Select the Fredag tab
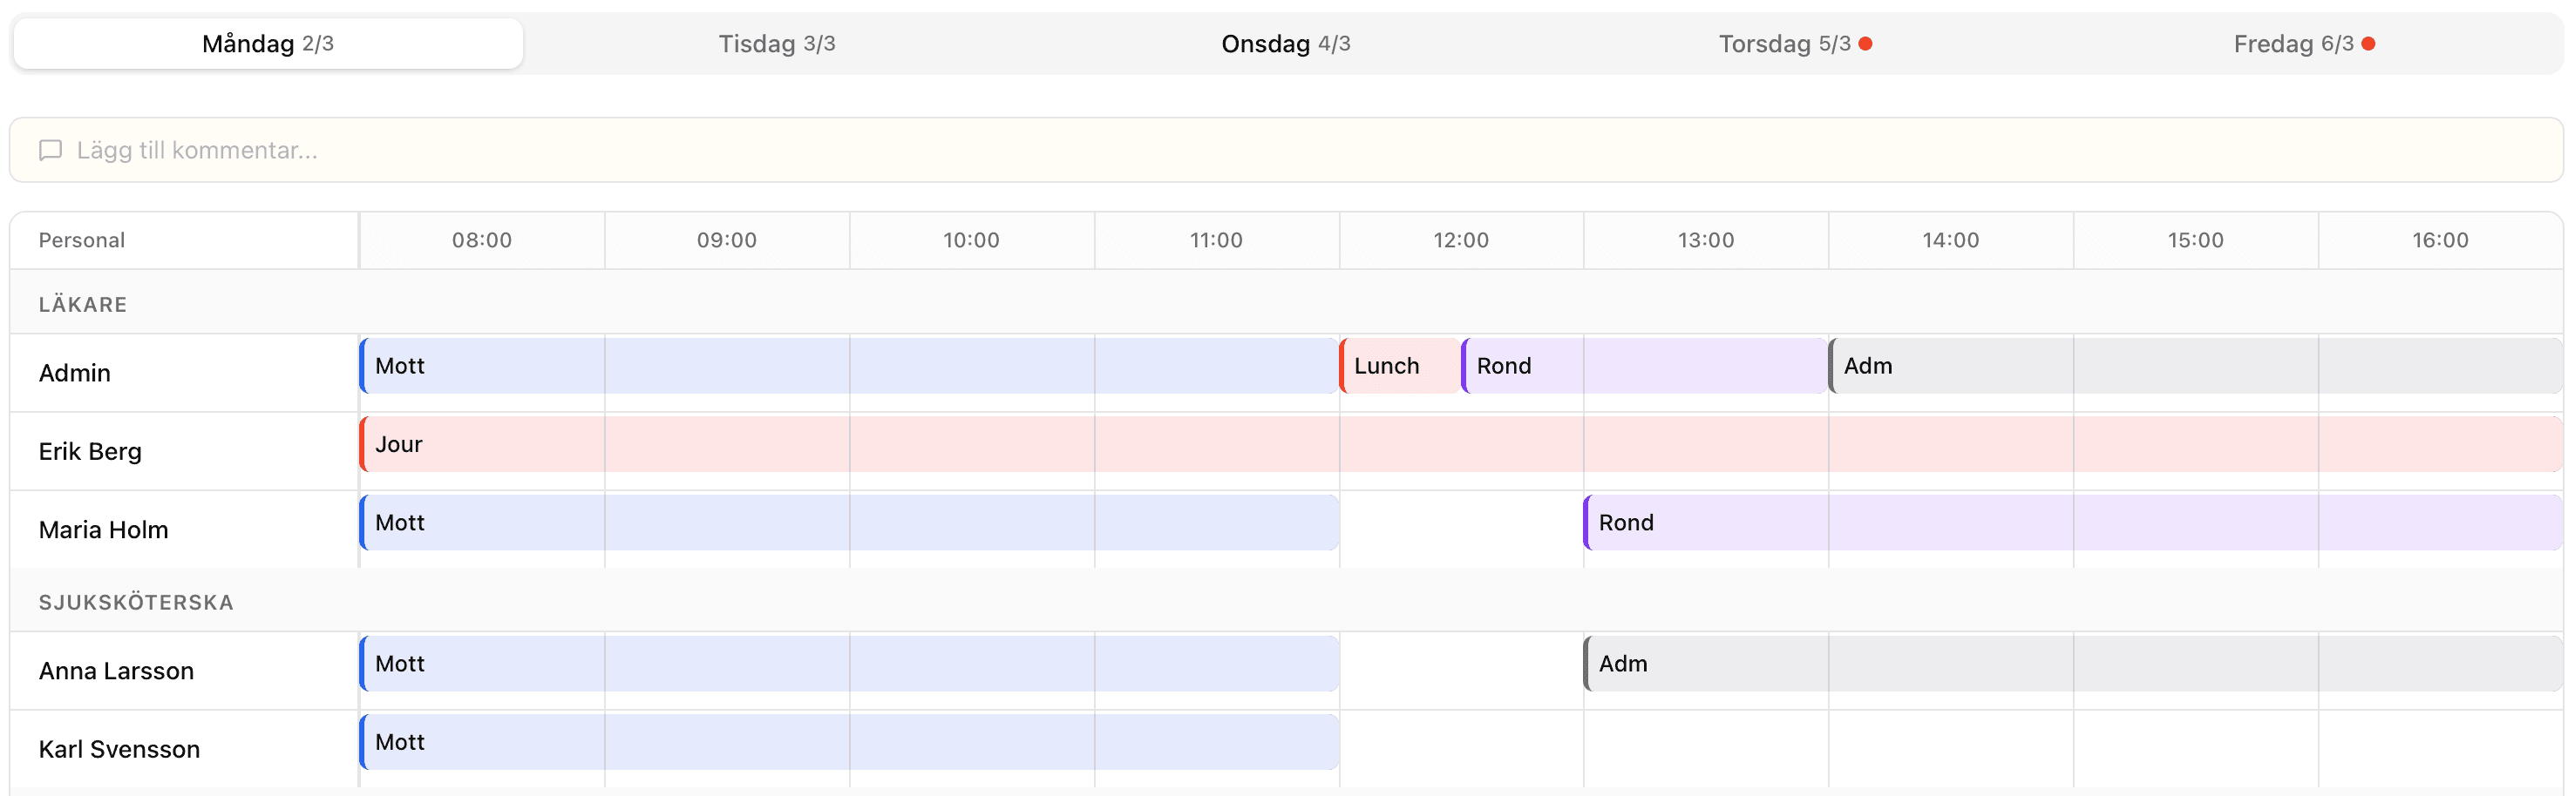The image size is (2568, 796). click(x=2295, y=43)
